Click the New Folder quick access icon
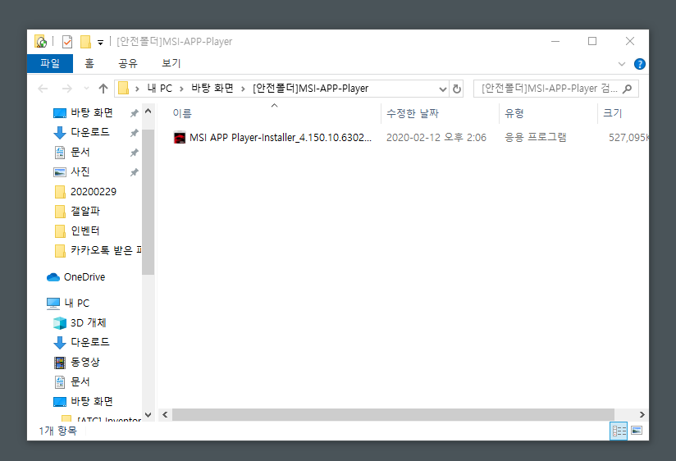Screen dimensions: 676x461 click(85, 41)
